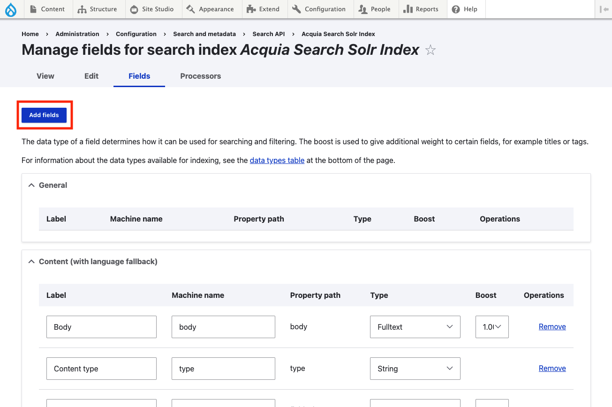
Task: Open the Structure admin menu
Action: pos(98,9)
